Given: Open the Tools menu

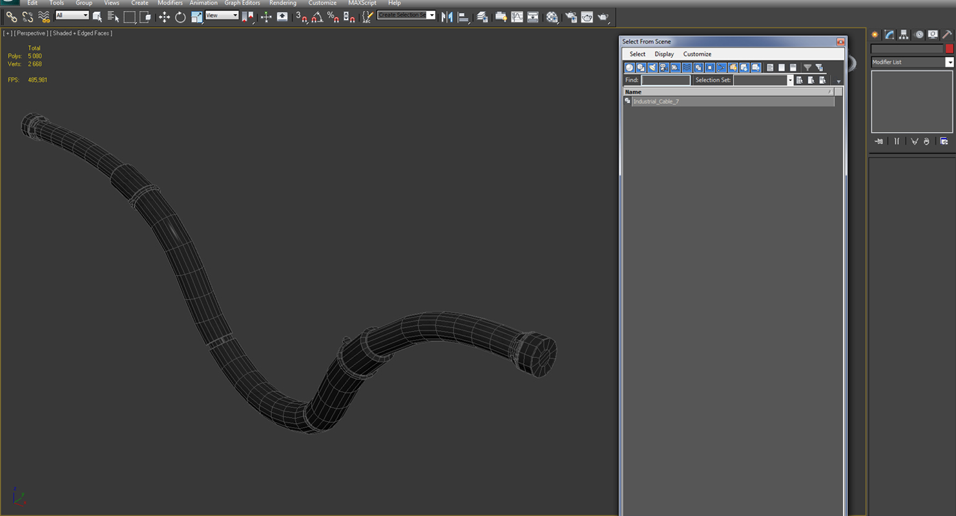Looking at the screenshot, I should click(x=57, y=3).
